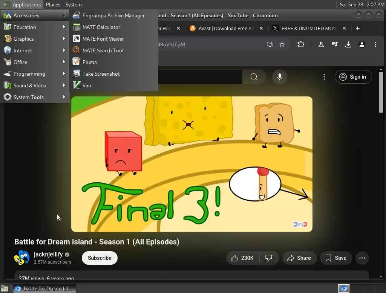
Task: Click the Sign in button
Action: point(353,77)
